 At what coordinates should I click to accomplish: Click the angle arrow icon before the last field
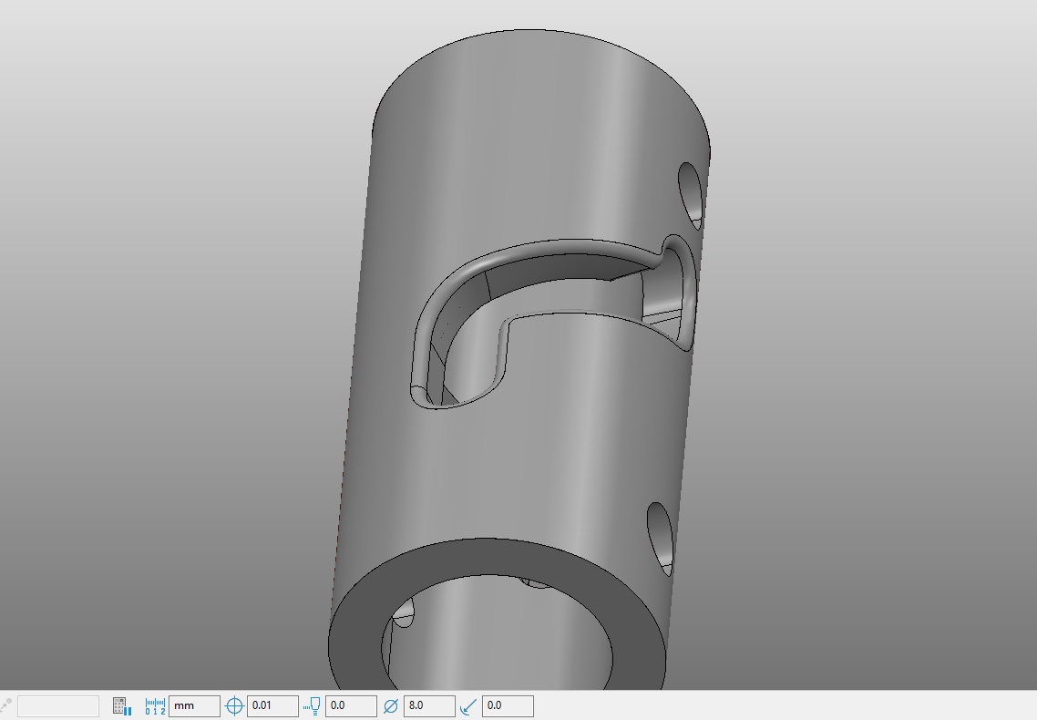pyautogui.click(x=467, y=705)
